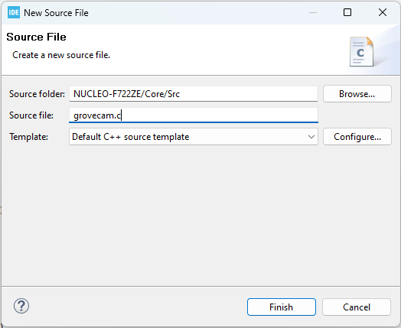Click into the grovecam.c file name field
This screenshot has height=328, width=401.
(194, 115)
